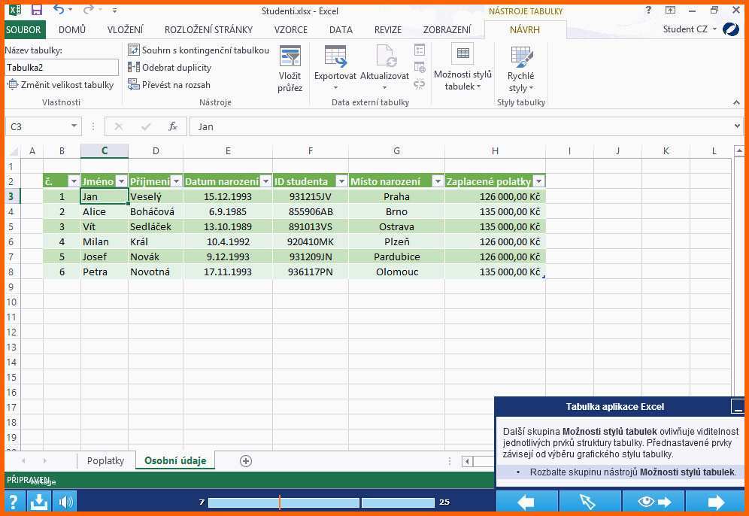Toggle the tutorial sound speaker button
The image size is (749, 516).
(66, 502)
